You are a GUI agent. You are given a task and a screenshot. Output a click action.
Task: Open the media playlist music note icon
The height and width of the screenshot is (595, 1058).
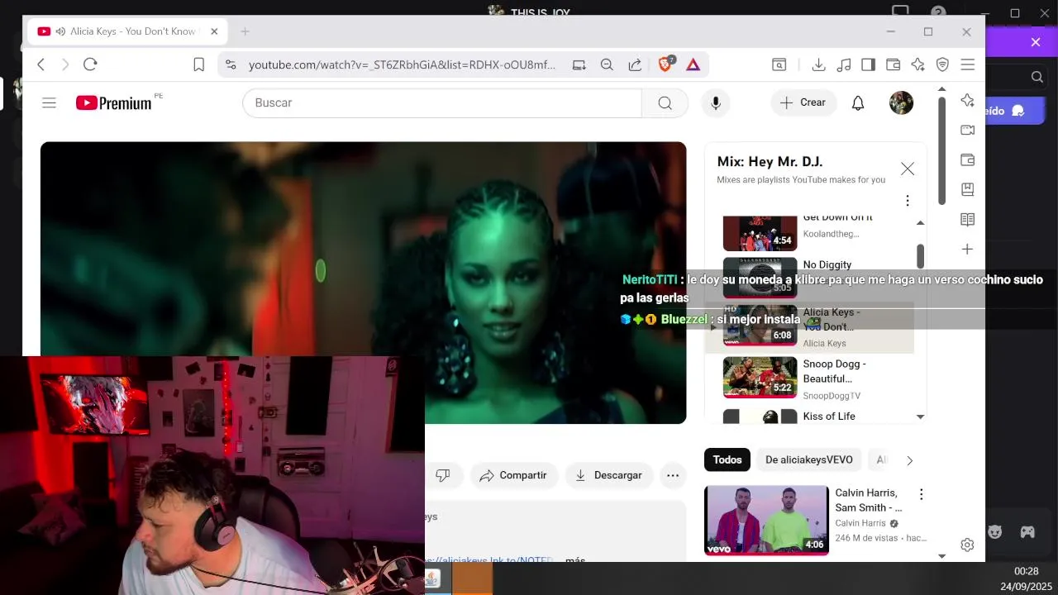[844, 64]
